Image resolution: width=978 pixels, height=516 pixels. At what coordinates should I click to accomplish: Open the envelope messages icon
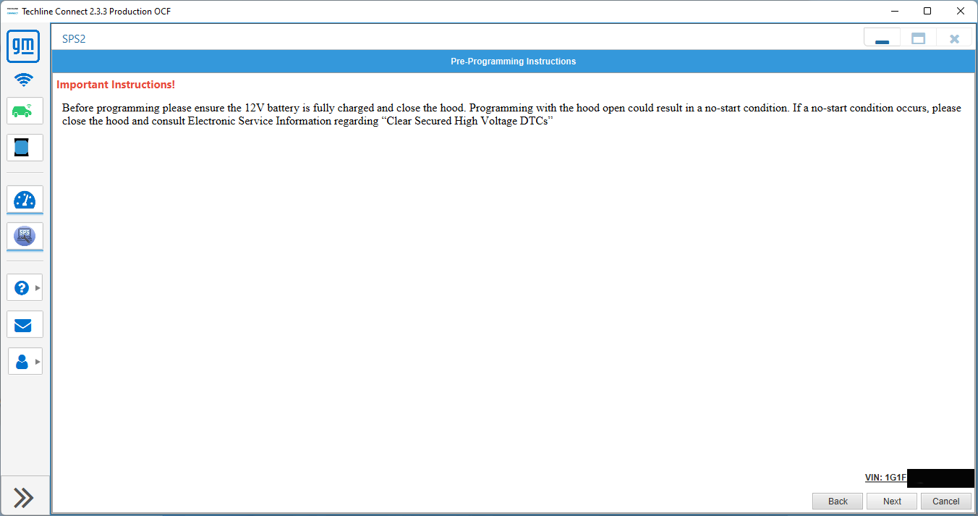pyautogui.click(x=25, y=325)
